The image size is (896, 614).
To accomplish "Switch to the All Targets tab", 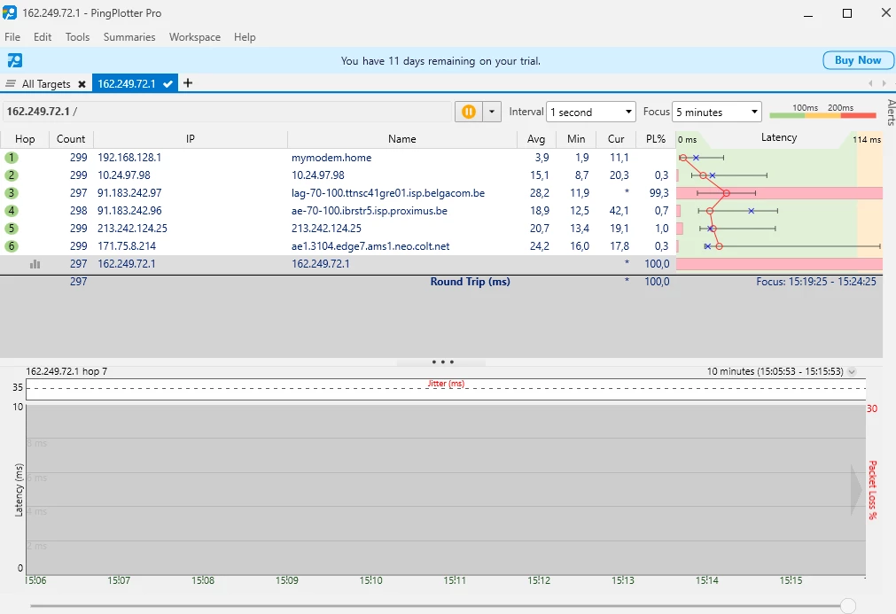I will pos(45,84).
